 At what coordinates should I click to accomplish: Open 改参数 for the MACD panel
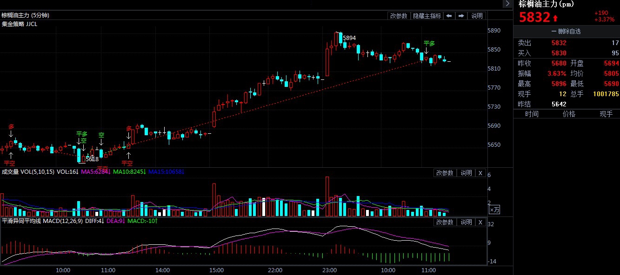445,222
